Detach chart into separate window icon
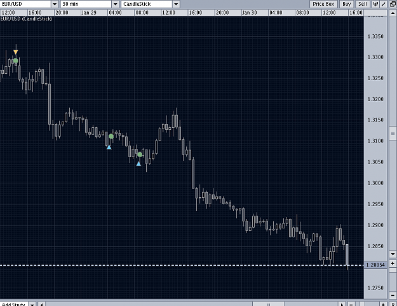The image size is (397, 306). click(x=393, y=4)
